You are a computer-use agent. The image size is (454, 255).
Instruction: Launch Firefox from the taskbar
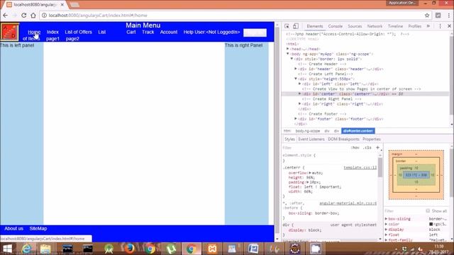pyautogui.click(x=129, y=249)
